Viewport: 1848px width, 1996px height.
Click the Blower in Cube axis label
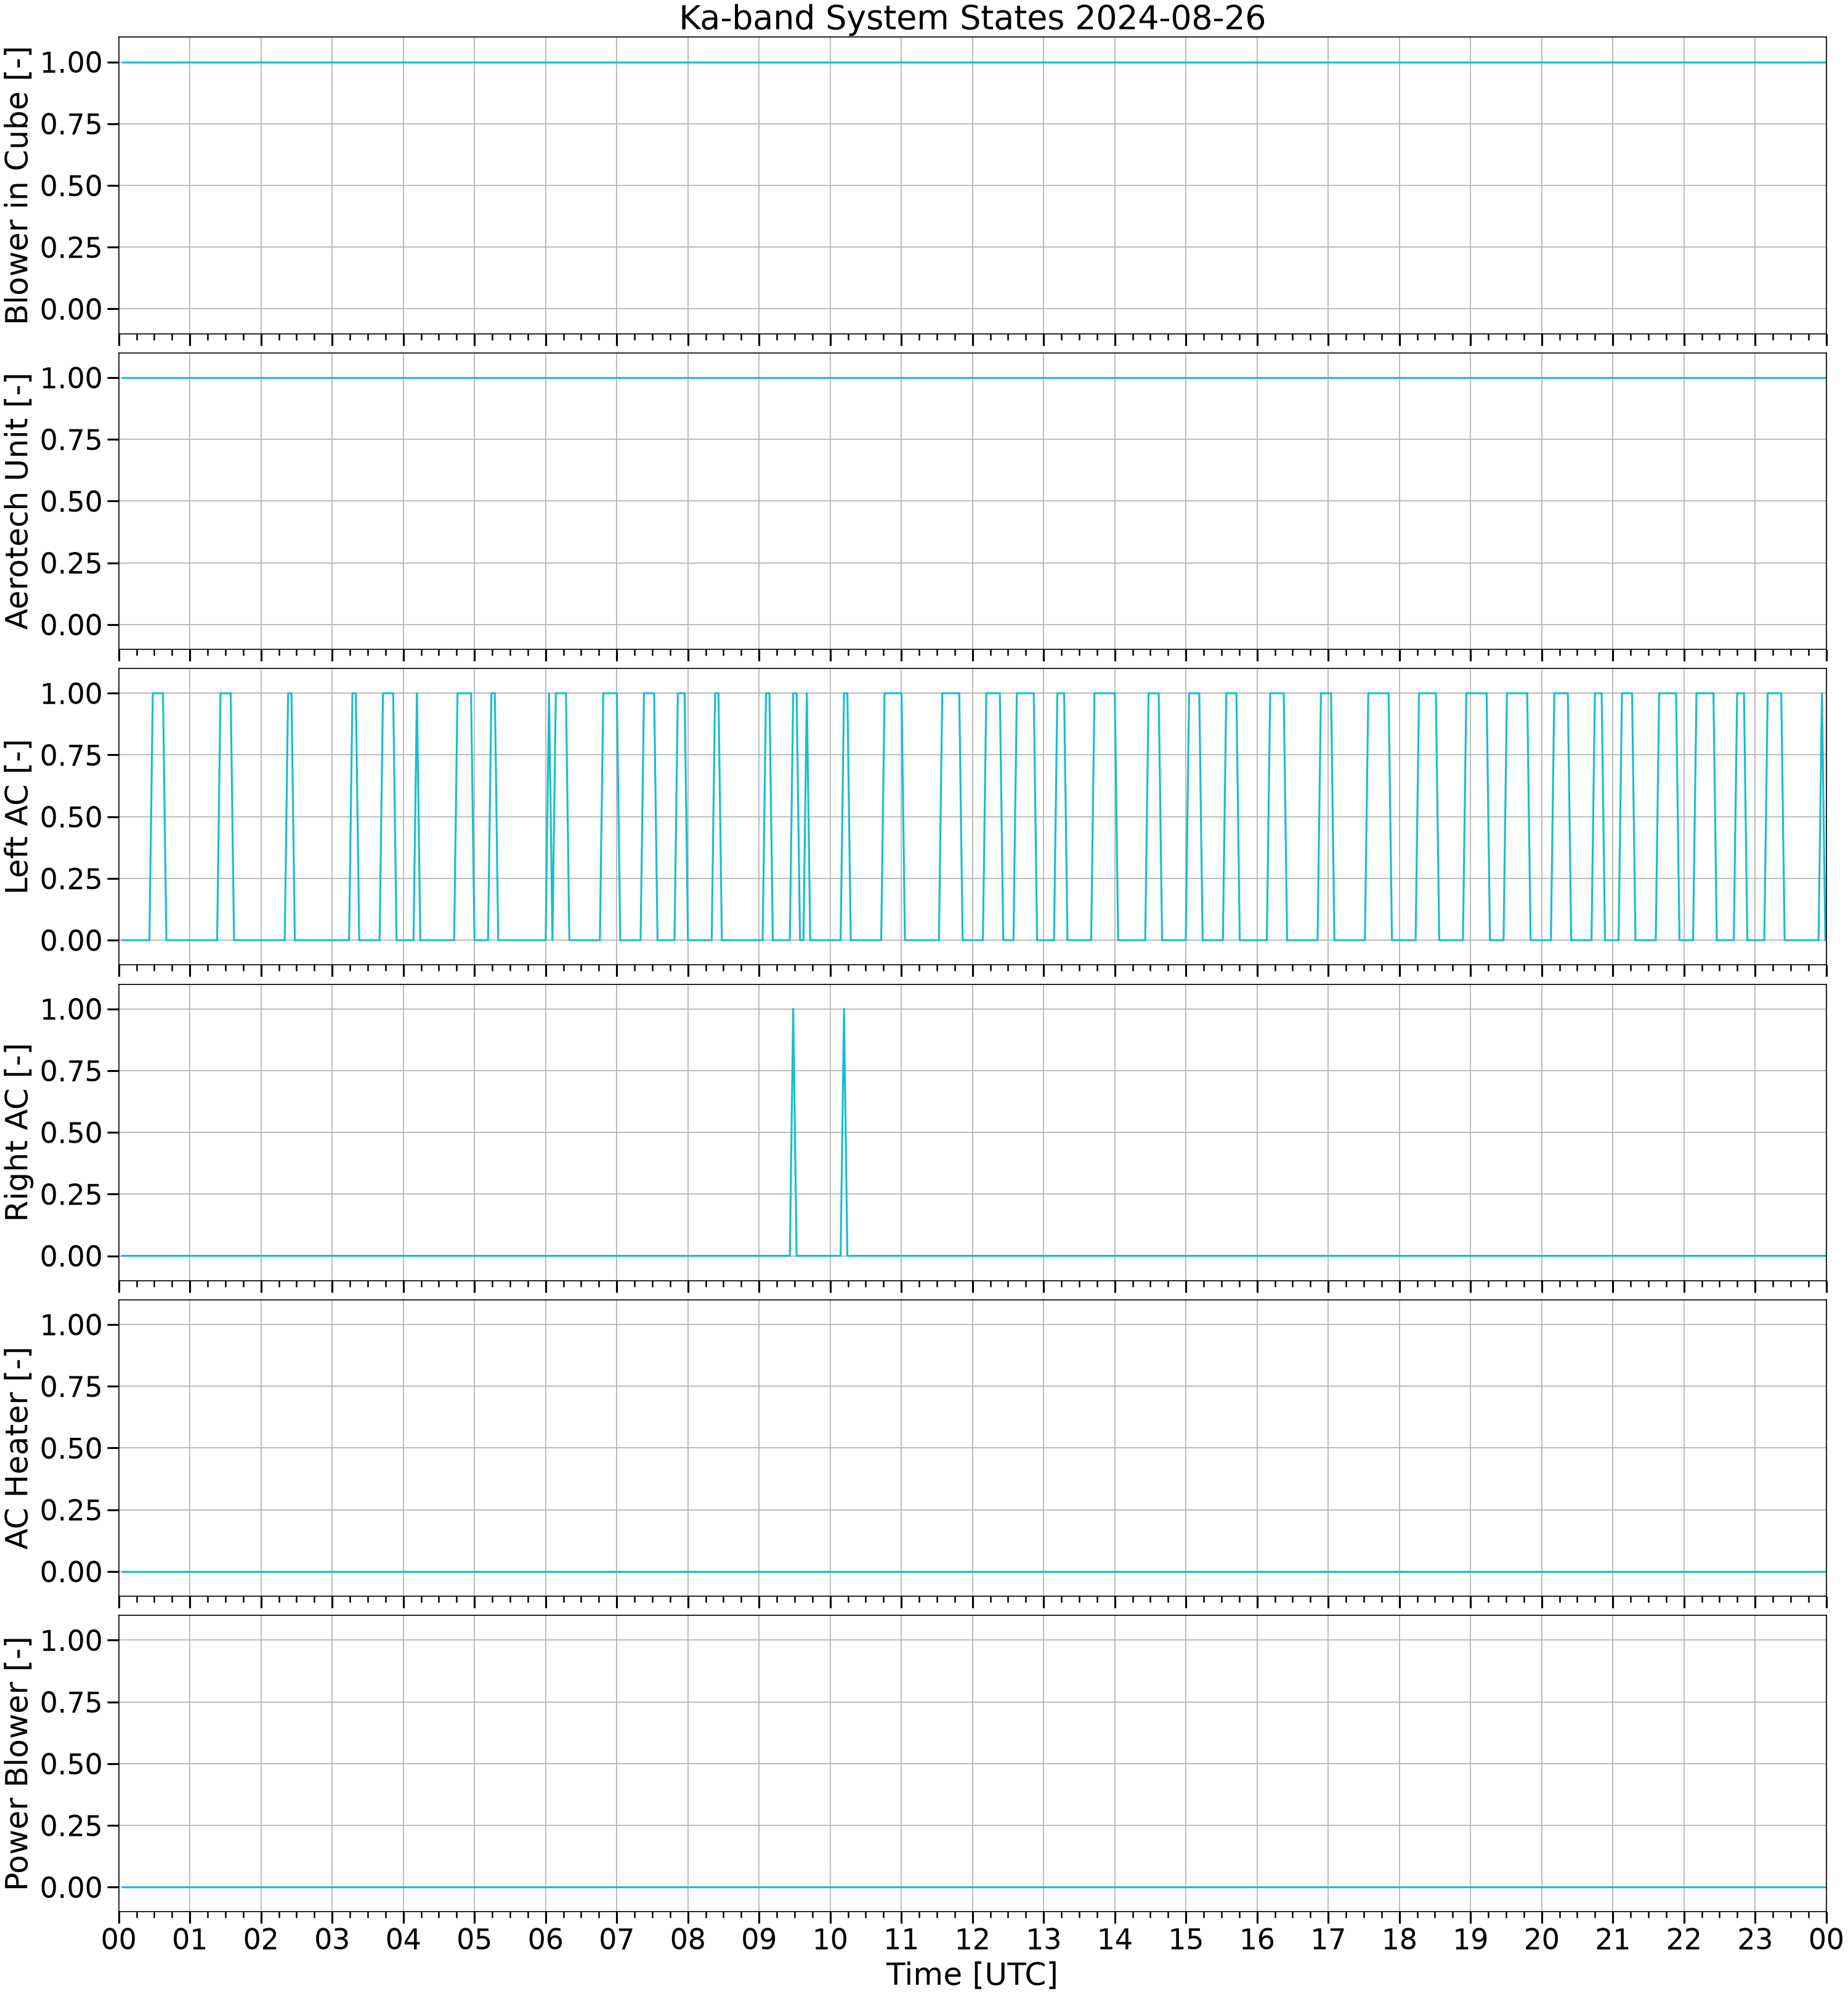click(17, 185)
